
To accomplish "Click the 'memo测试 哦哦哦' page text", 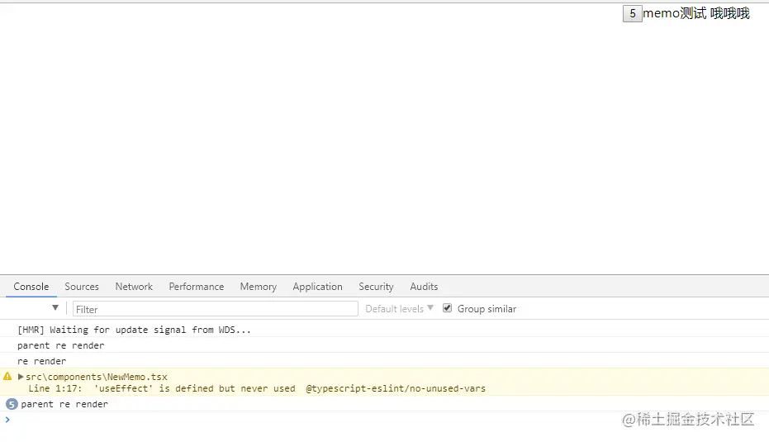I will [696, 13].
